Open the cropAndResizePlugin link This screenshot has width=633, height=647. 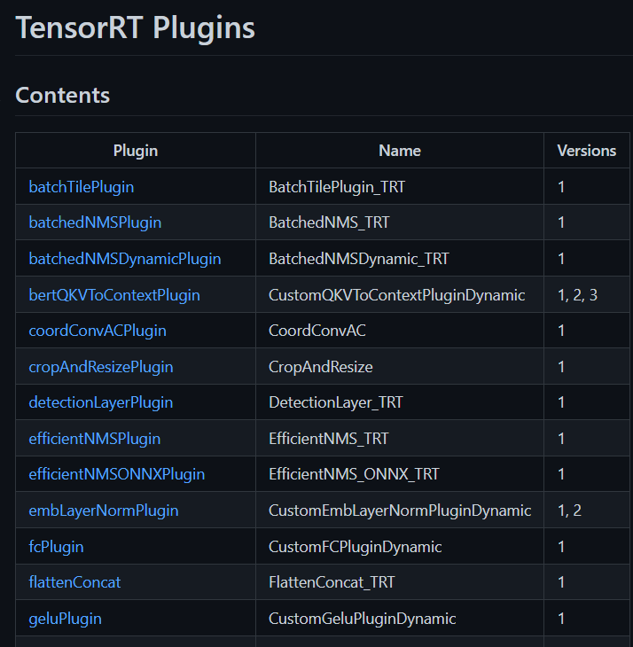coord(101,367)
